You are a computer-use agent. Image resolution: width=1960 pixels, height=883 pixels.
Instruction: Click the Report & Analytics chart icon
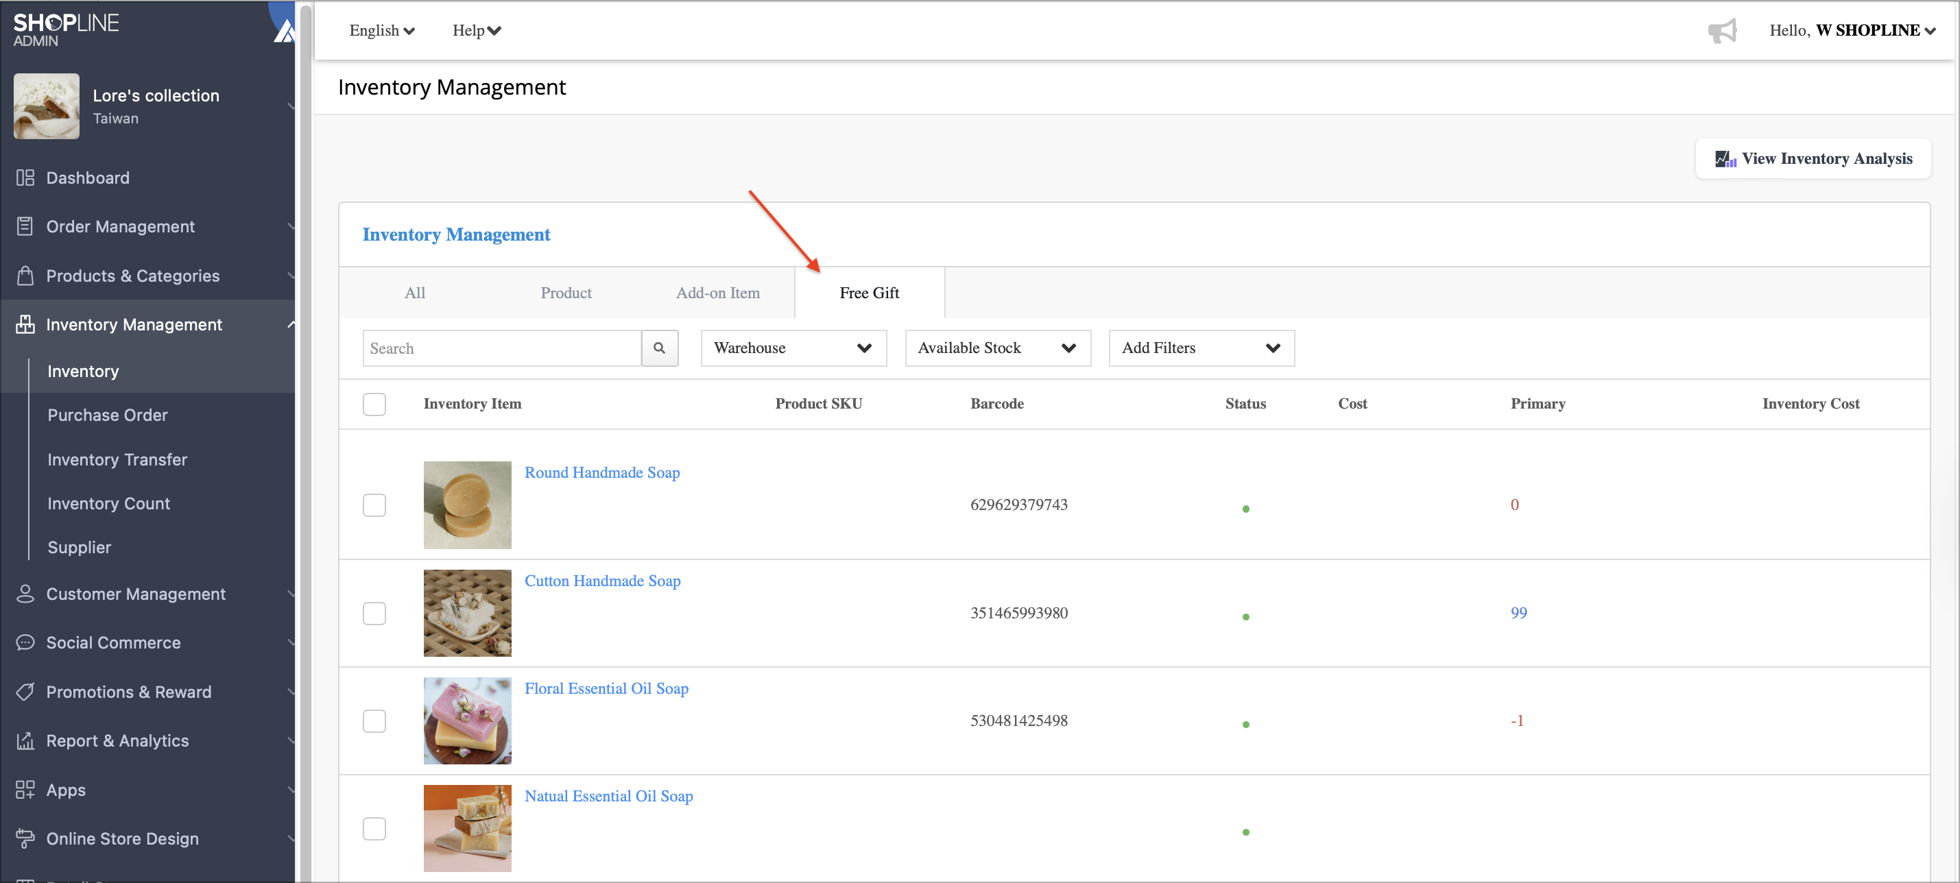point(25,740)
